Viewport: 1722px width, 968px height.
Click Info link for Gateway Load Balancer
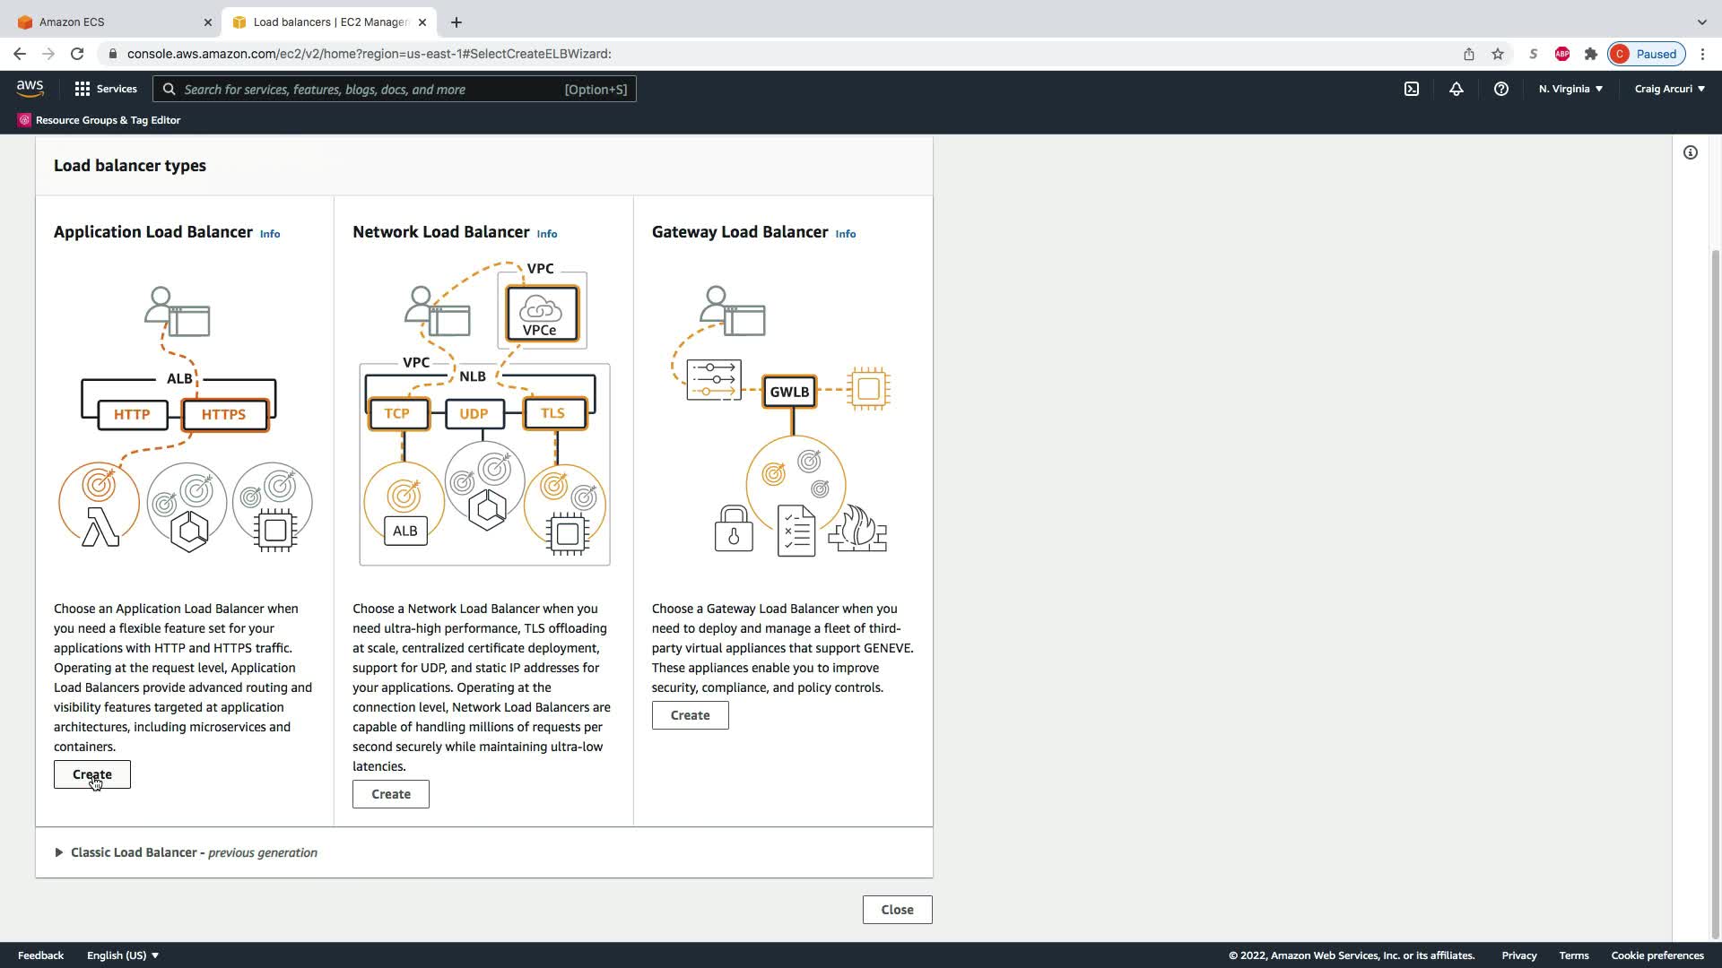[845, 234]
